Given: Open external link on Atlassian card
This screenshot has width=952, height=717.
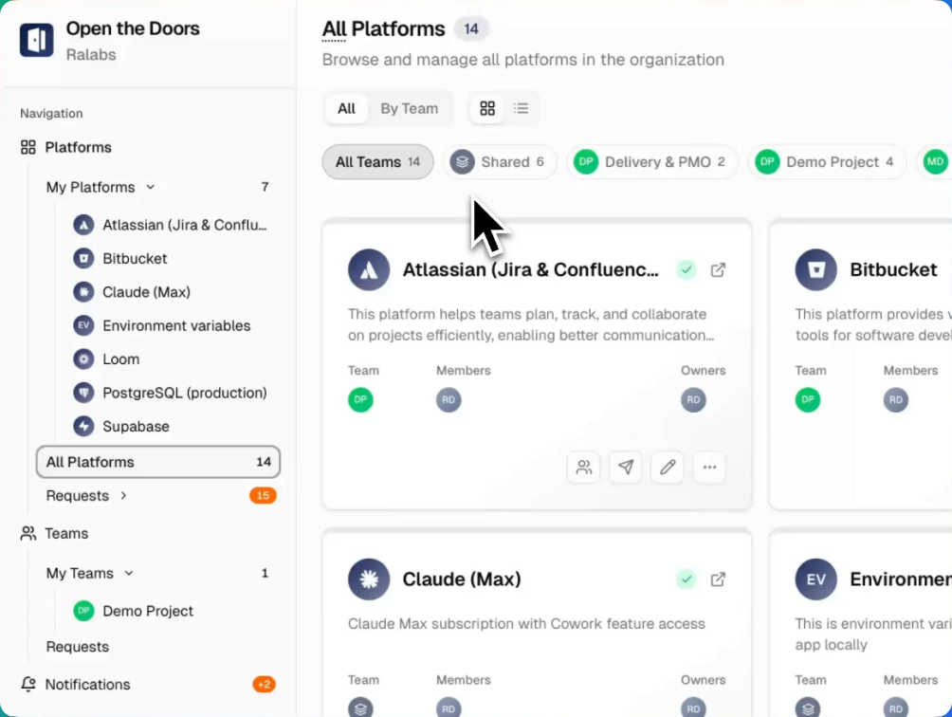Looking at the screenshot, I should click(718, 269).
